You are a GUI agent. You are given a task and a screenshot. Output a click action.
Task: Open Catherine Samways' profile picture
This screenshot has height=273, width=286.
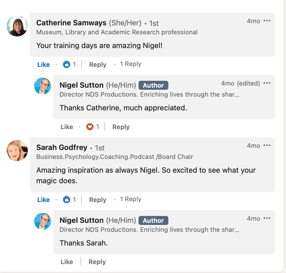(x=17, y=26)
